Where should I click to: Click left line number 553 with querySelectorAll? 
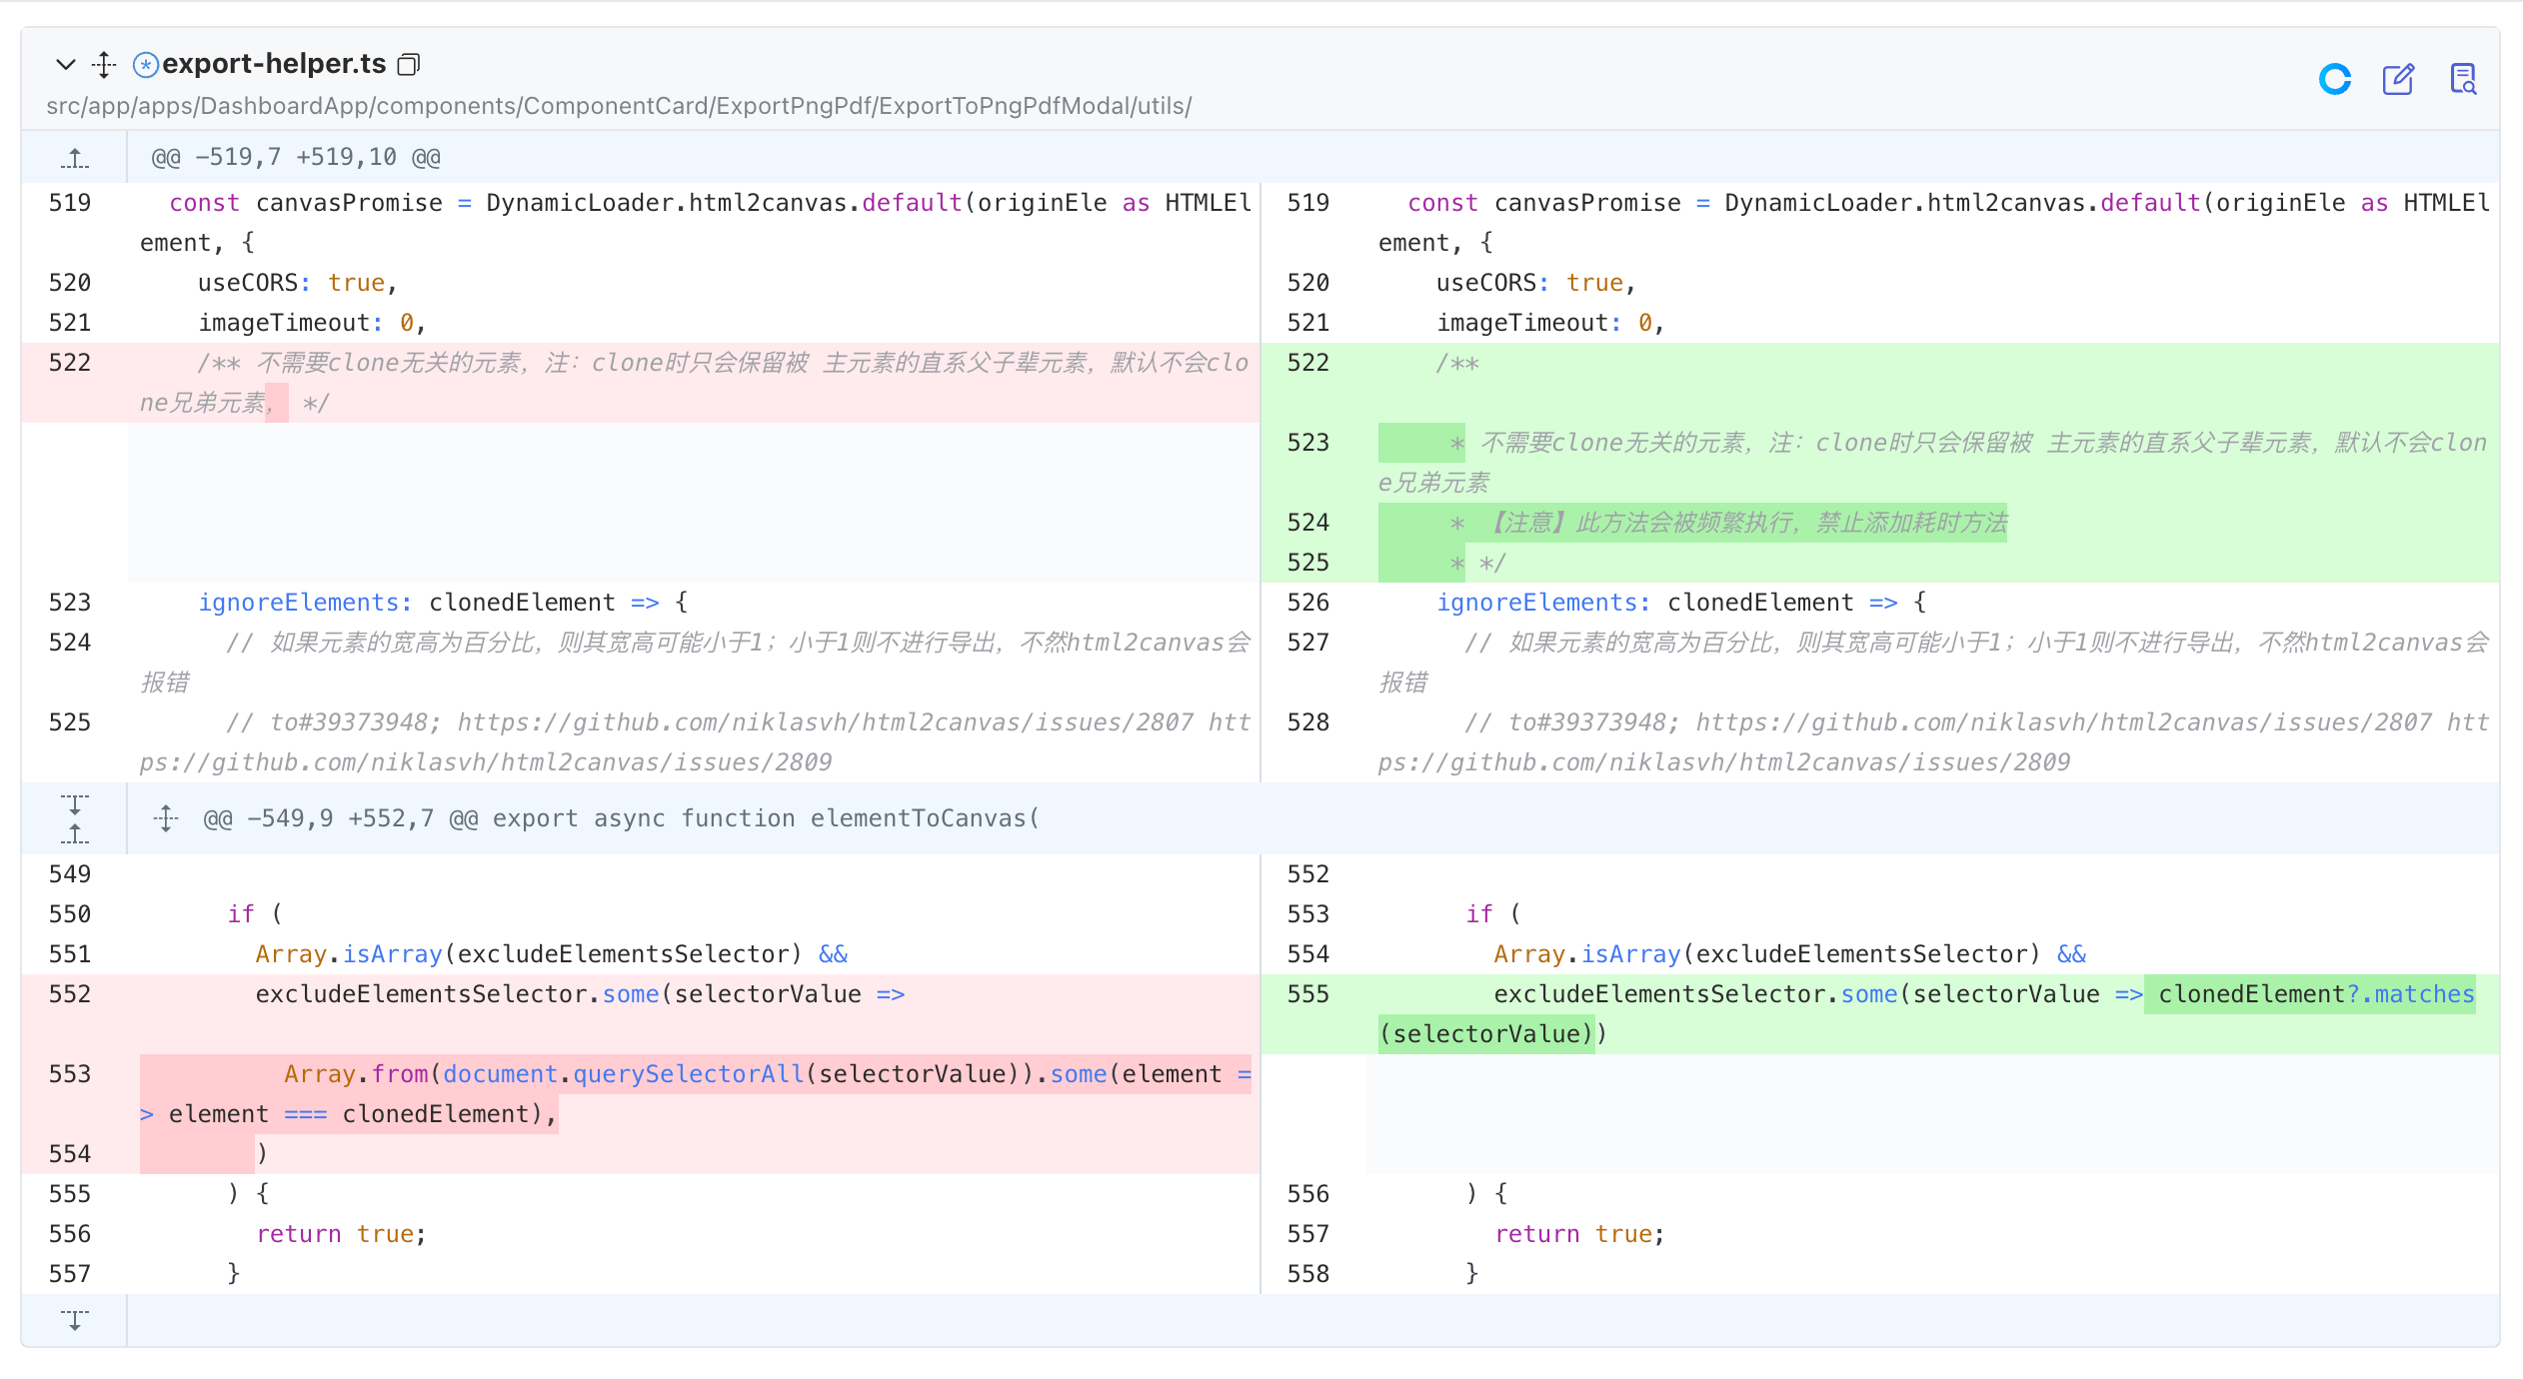[70, 1074]
